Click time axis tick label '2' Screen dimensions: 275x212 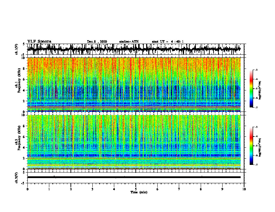pos(71,189)
